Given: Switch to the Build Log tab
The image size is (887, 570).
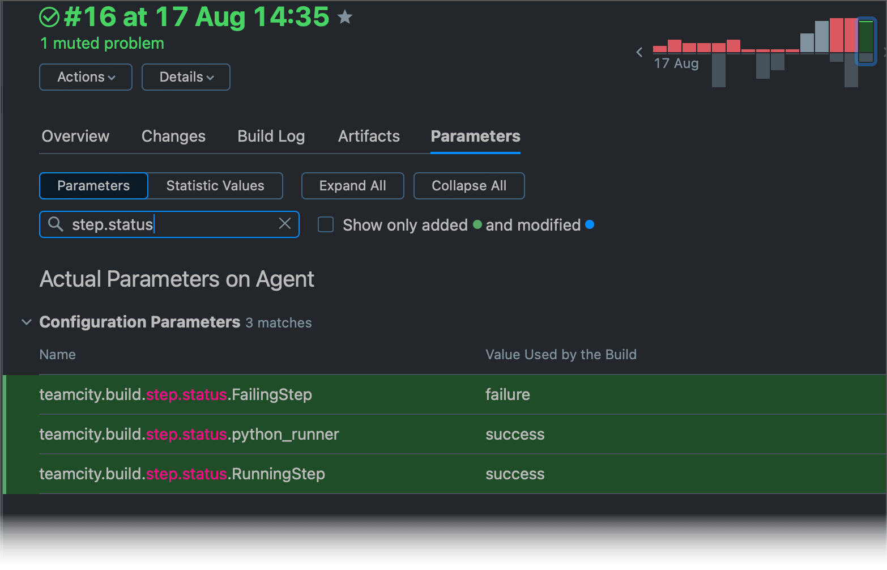Looking at the screenshot, I should (271, 137).
